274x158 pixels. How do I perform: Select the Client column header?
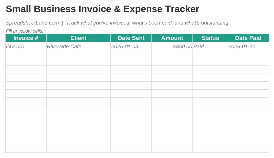pyautogui.click(x=79, y=38)
